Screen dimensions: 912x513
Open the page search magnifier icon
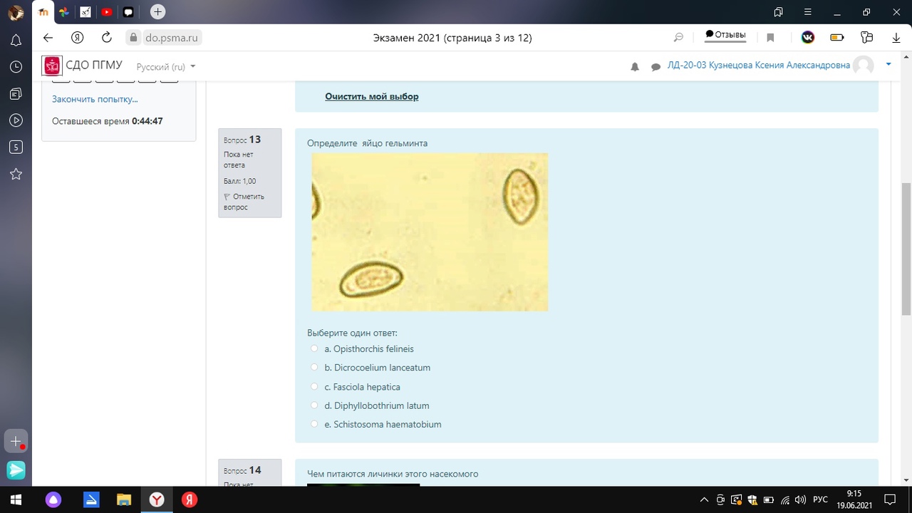pyautogui.click(x=678, y=38)
